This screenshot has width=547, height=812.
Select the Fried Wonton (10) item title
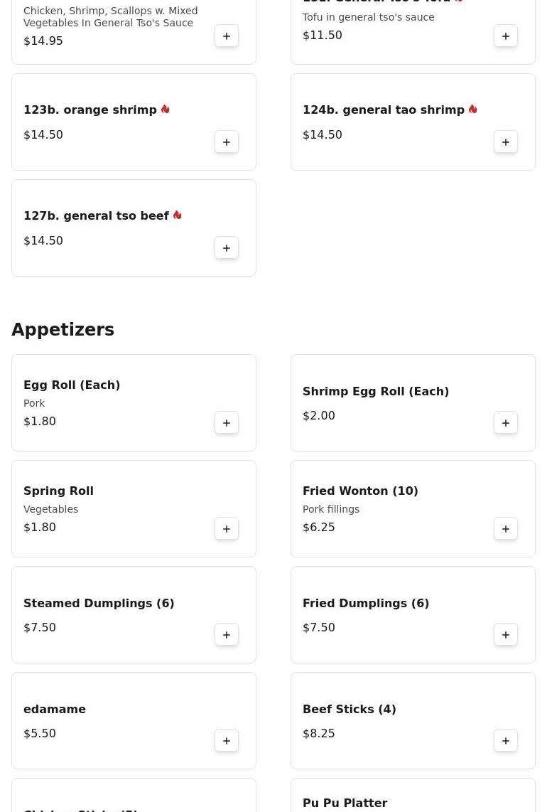[360, 491]
